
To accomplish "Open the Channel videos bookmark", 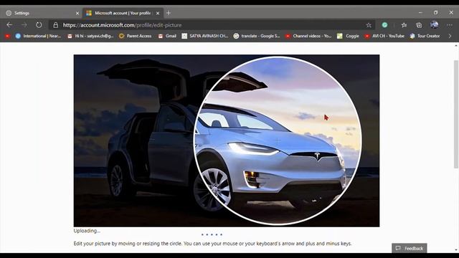I will (308, 36).
